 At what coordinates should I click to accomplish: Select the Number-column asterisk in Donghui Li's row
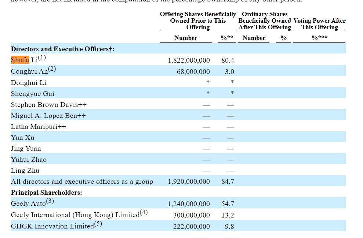pyautogui.click(x=208, y=82)
